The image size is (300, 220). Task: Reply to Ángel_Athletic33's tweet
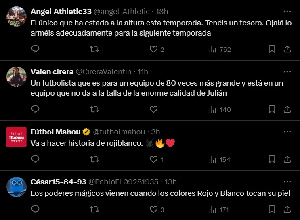36,49
